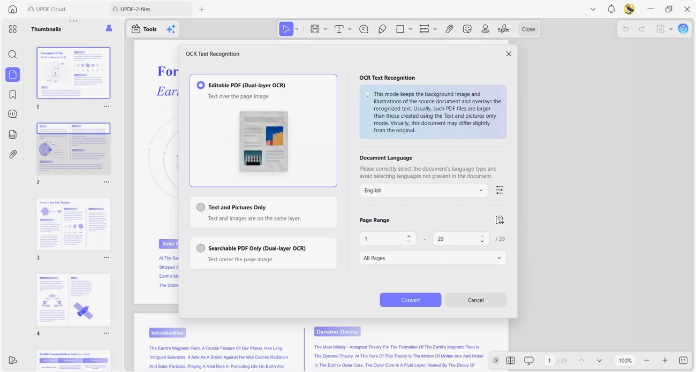The width and height of the screenshot is (696, 372).
Task: Open the Tools menu
Action: point(145,29)
